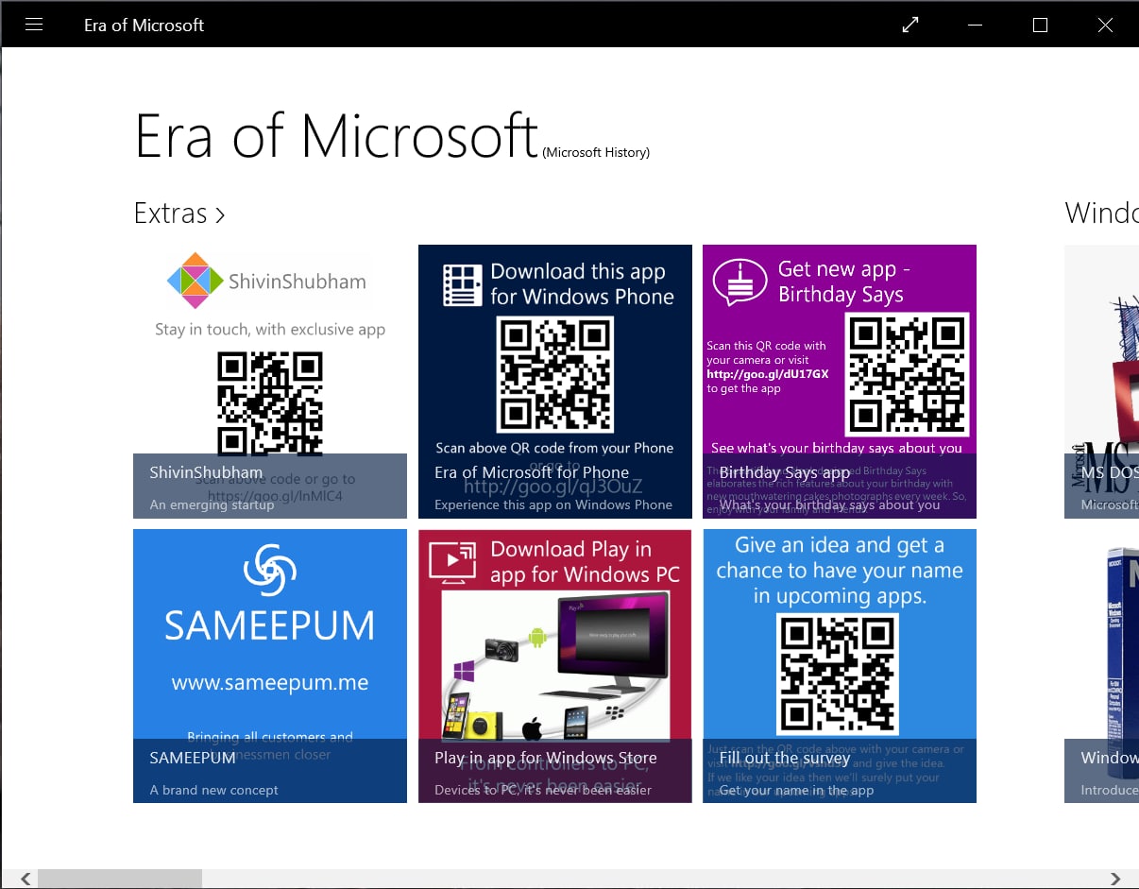Screen dimensions: 1139x889
Task: Click the Era of Microsoft page heading
Action: tap(336, 137)
